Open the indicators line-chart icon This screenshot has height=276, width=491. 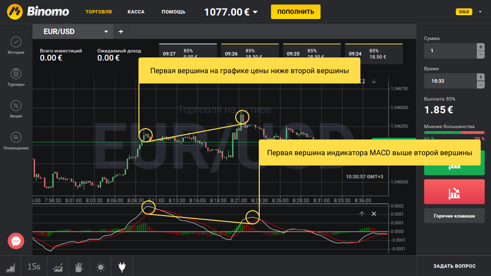click(57, 267)
